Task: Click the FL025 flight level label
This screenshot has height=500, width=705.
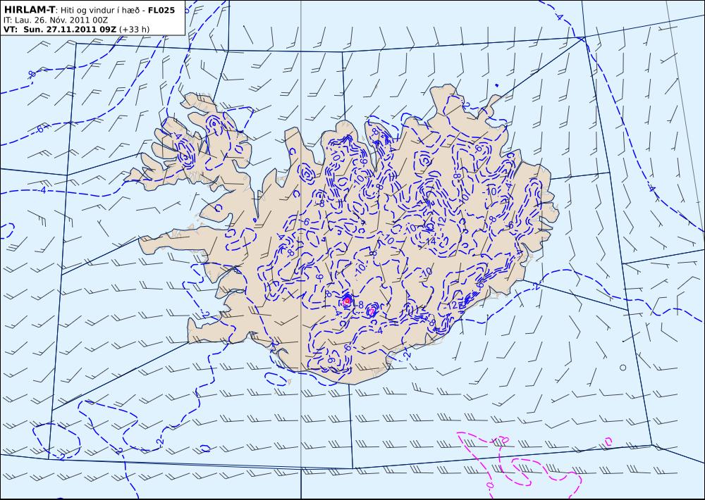Action: tap(161, 9)
